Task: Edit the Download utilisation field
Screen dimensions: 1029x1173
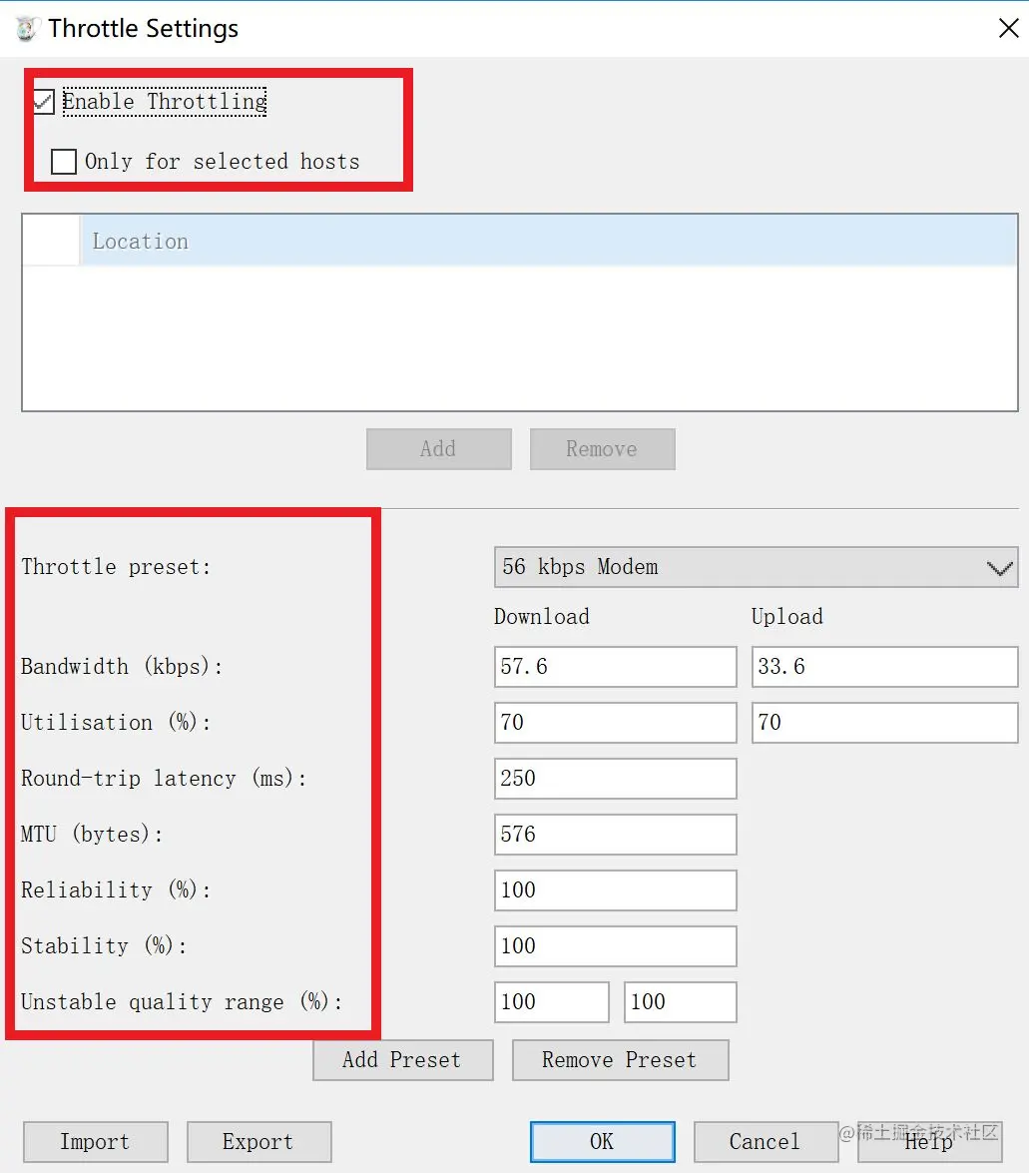Action: (615, 723)
